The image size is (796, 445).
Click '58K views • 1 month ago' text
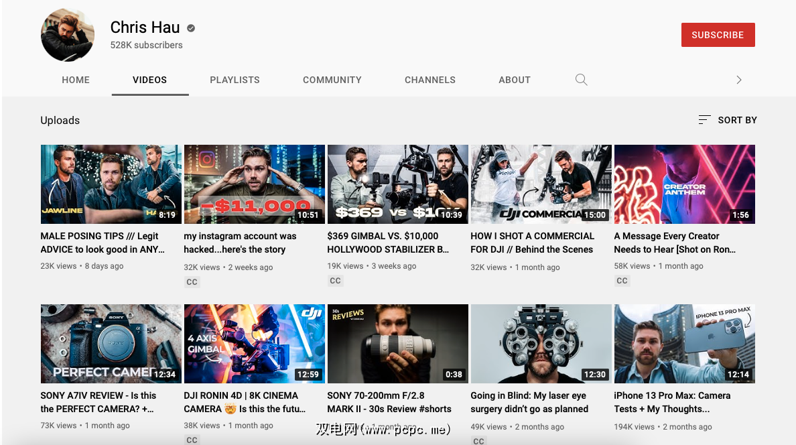[x=659, y=265]
